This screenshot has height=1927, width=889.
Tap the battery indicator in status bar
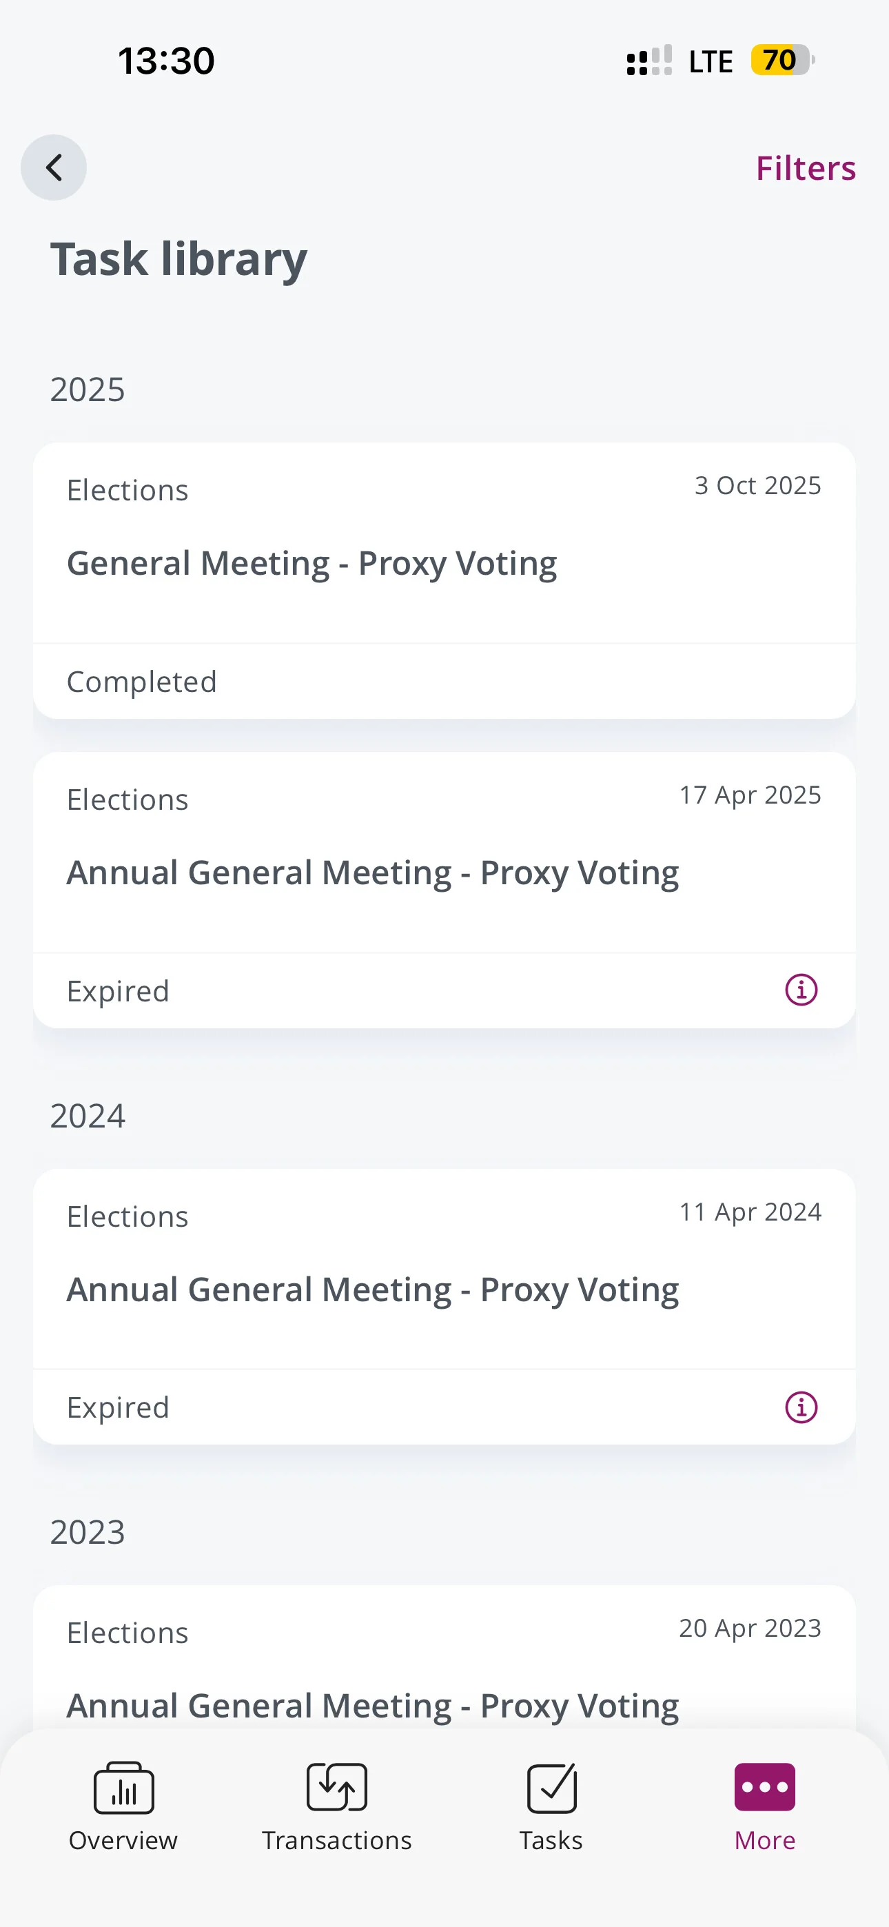tap(783, 60)
